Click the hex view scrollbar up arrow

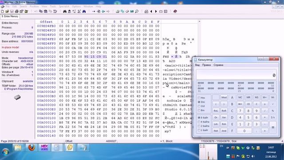click(199, 22)
